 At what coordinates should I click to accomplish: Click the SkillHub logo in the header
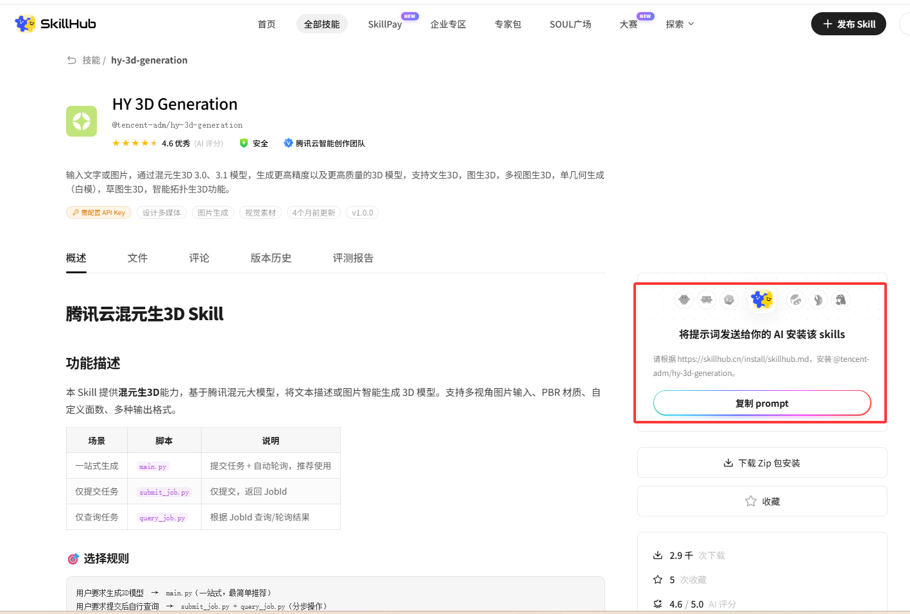coord(55,24)
